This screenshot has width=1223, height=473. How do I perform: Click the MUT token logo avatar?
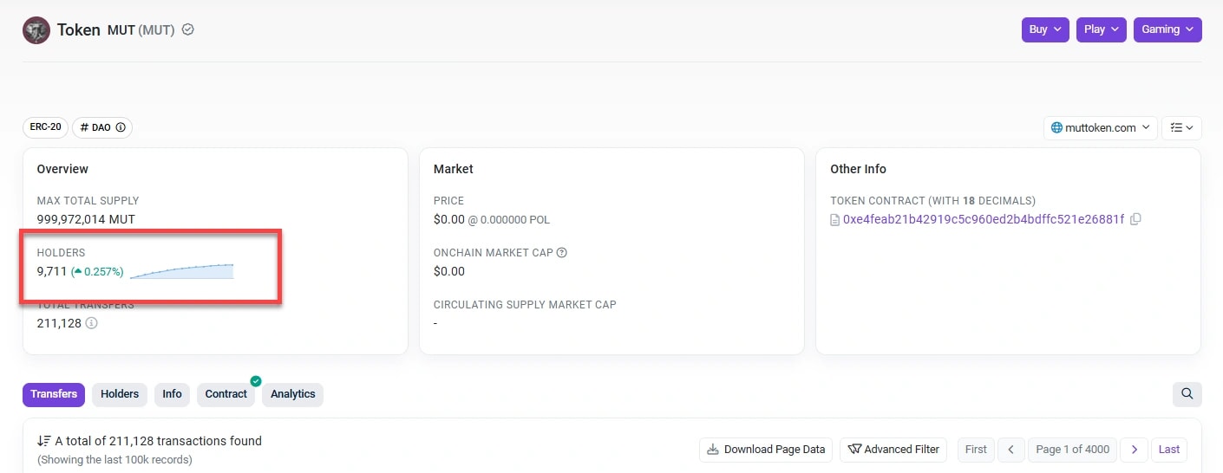pos(36,30)
